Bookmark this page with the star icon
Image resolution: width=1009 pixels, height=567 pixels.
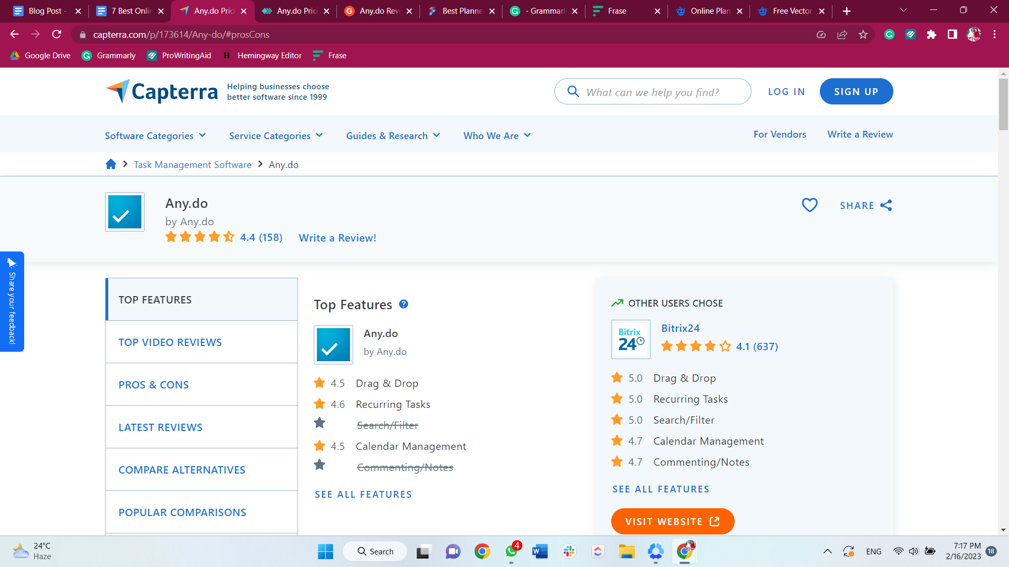coord(863,35)
